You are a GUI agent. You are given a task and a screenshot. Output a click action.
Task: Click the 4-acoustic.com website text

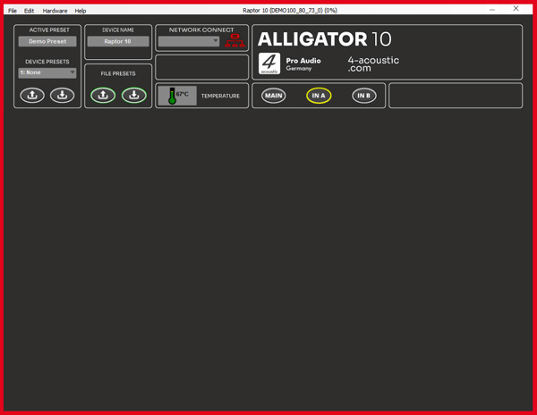373,64
